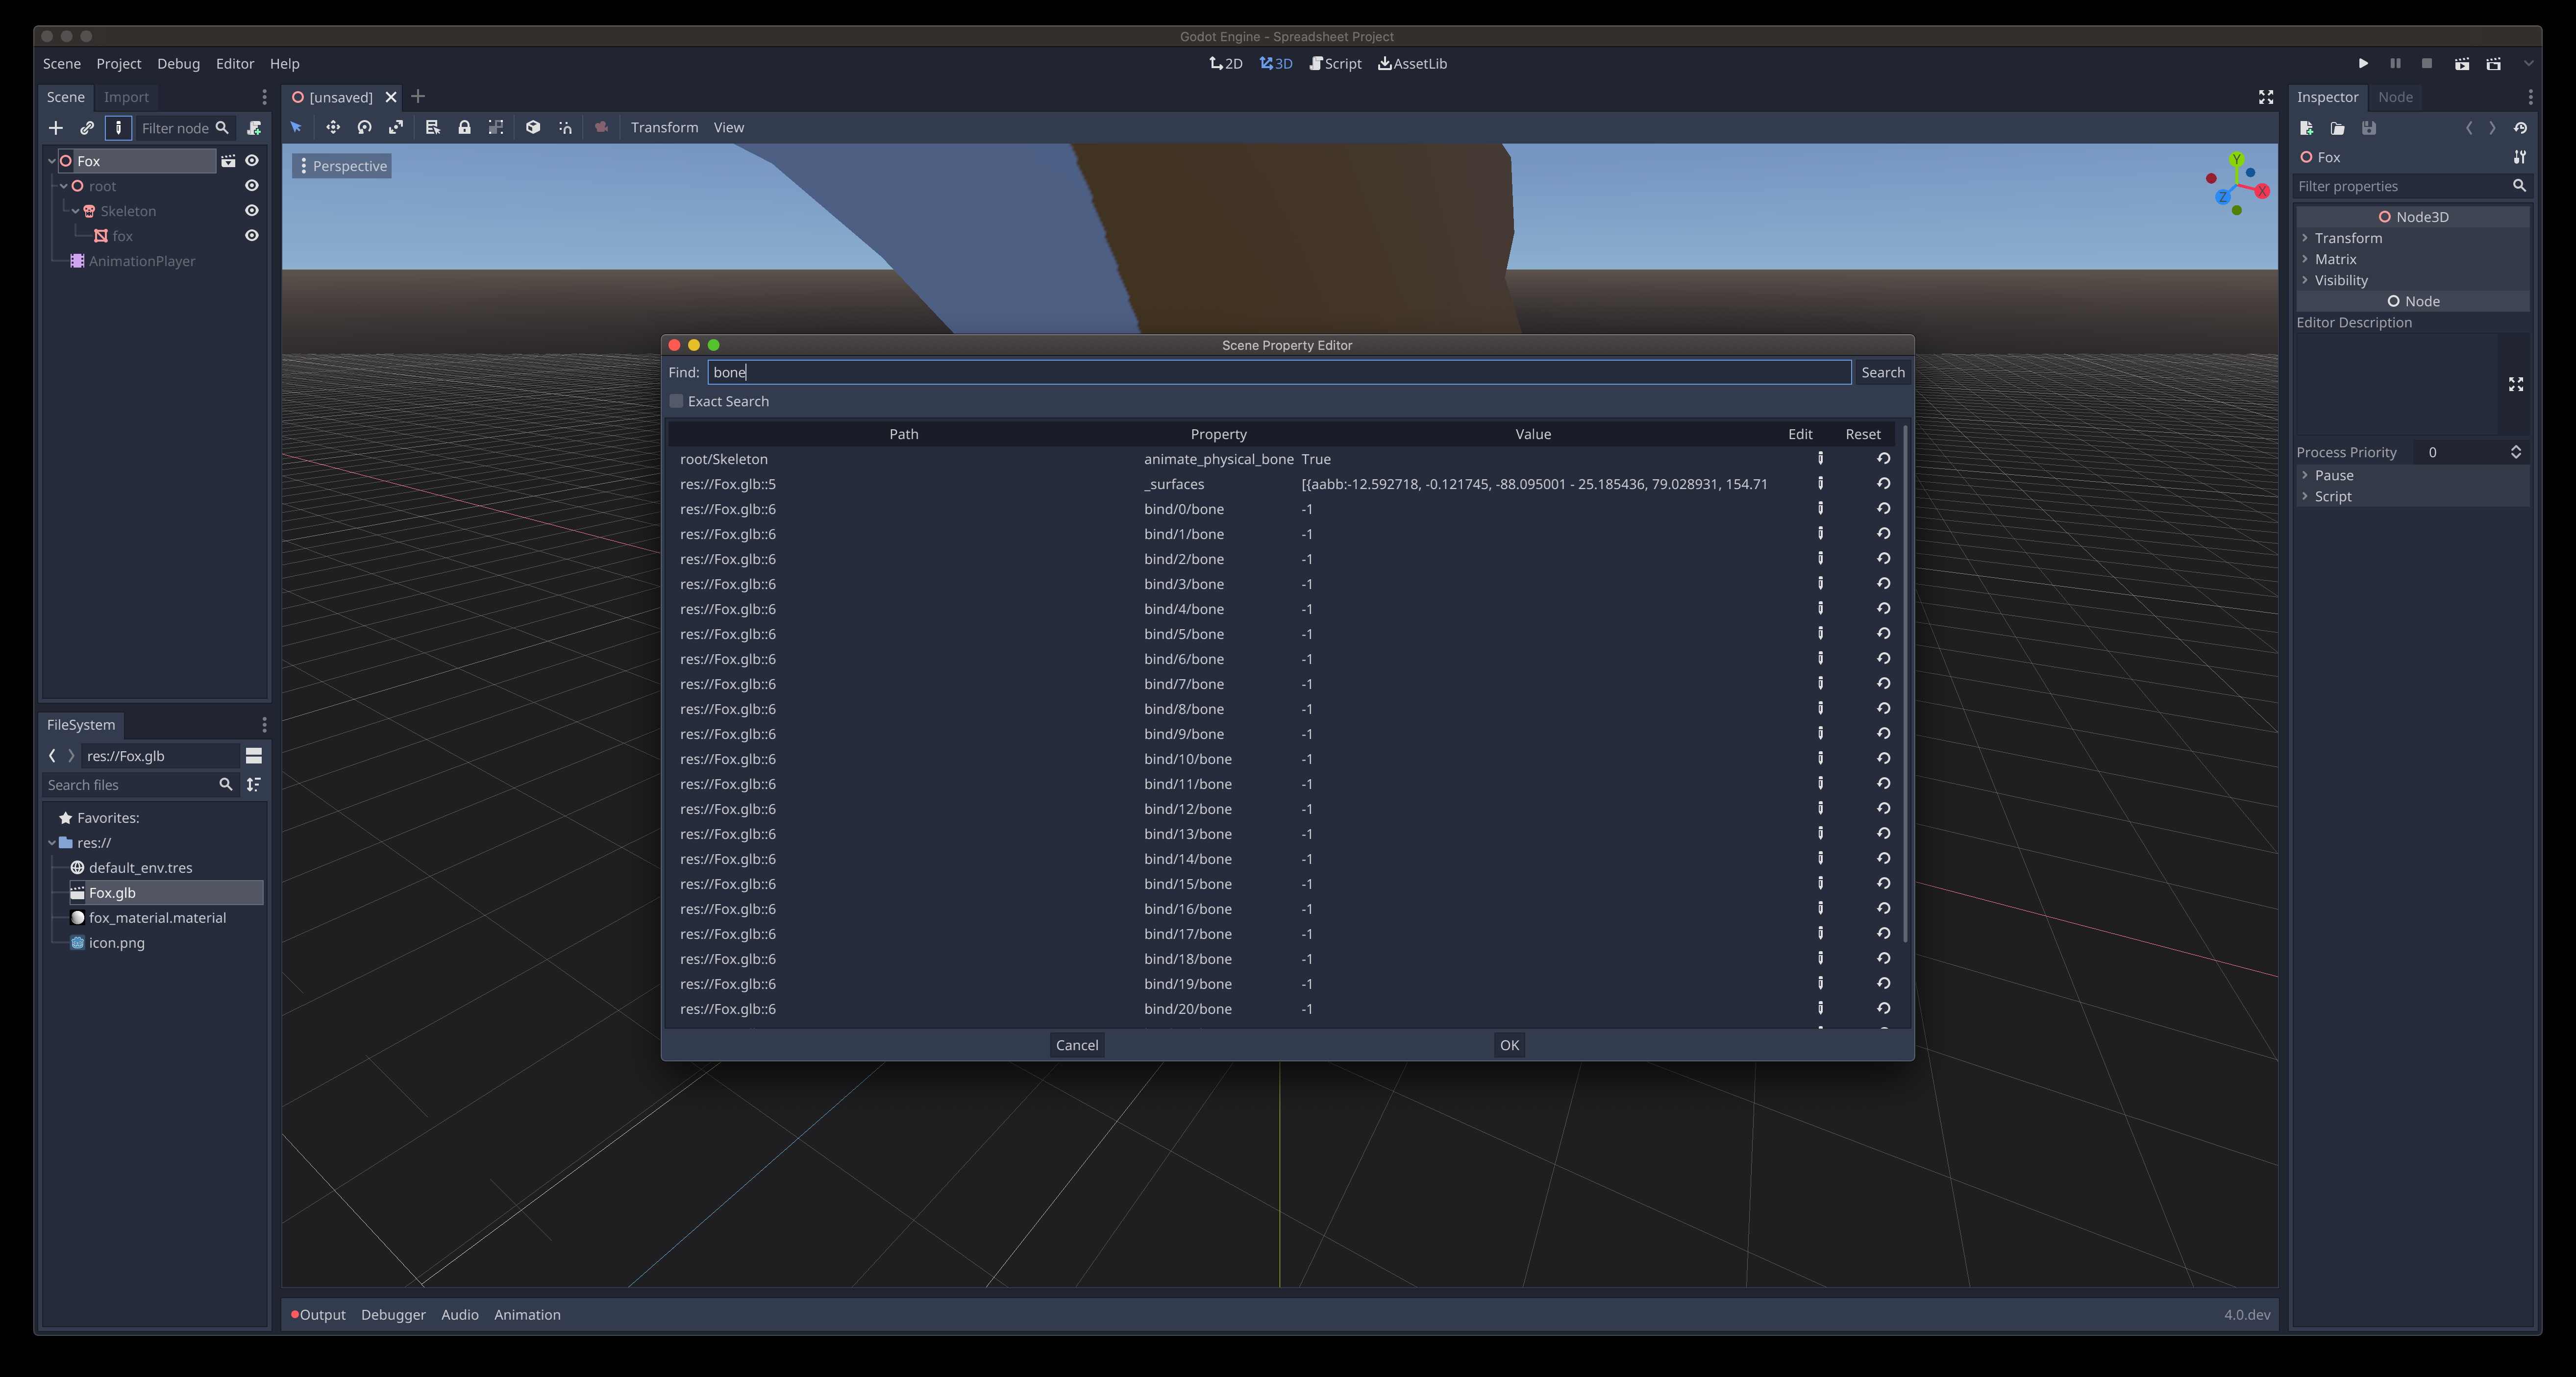Collapse the root node in the scene tree
2576x1377 pixels.
coord(63,186)
